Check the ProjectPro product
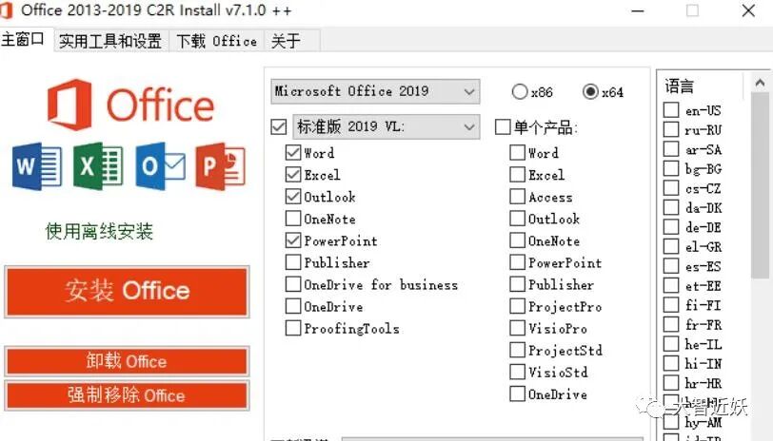 coord(517,306)
